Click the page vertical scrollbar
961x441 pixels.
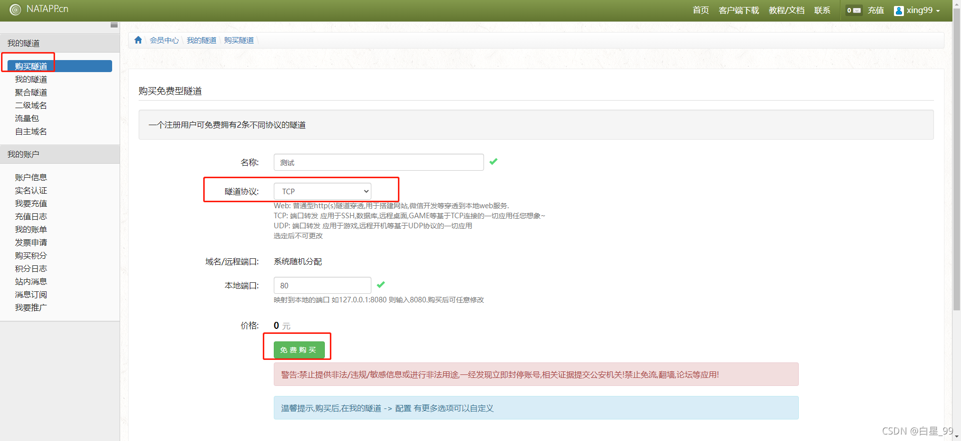[x=956, y=160]
